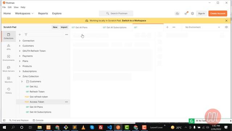Click the plus icon to create a new collection

[20, 35]
